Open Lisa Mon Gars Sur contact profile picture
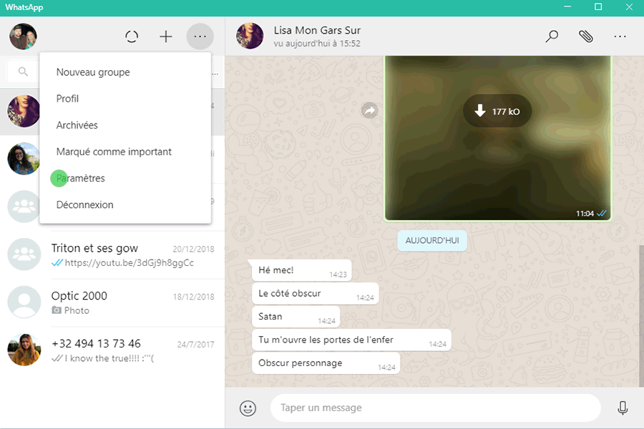This screenshot has height=429, width=644. [x=250, y=36]
